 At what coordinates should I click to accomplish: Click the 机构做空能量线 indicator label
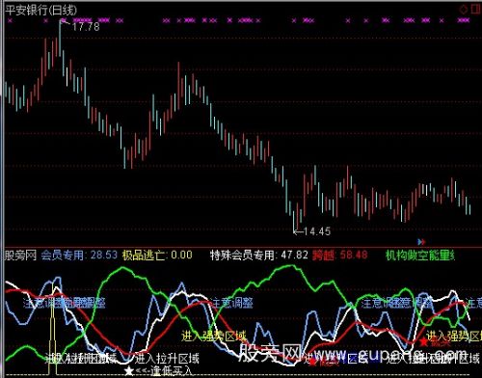tap(420, 256)
